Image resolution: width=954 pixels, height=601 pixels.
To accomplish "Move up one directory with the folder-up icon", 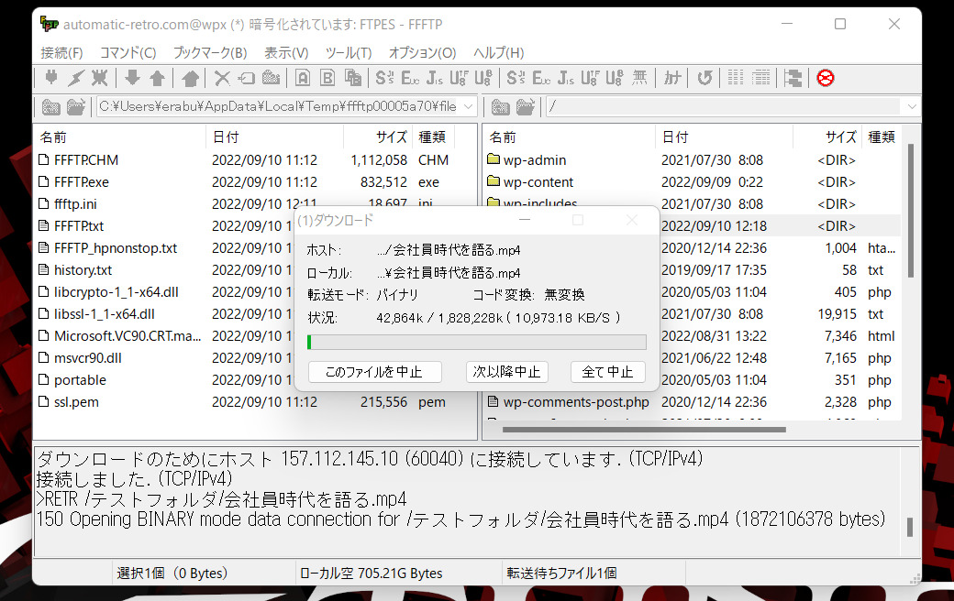I will pyautogui.click(x=189, y=78).
